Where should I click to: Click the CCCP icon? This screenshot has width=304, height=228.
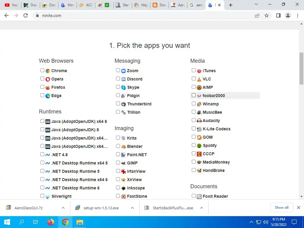click(199, 154)
